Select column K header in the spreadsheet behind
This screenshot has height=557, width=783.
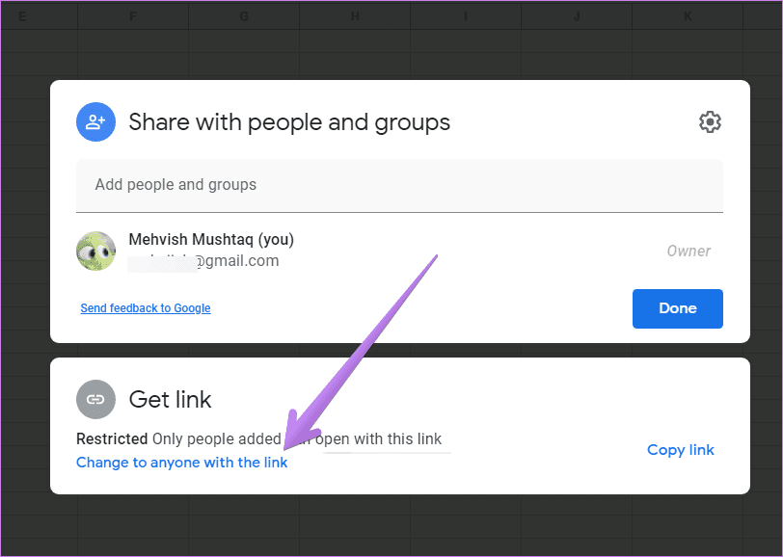tap(688, 16)
